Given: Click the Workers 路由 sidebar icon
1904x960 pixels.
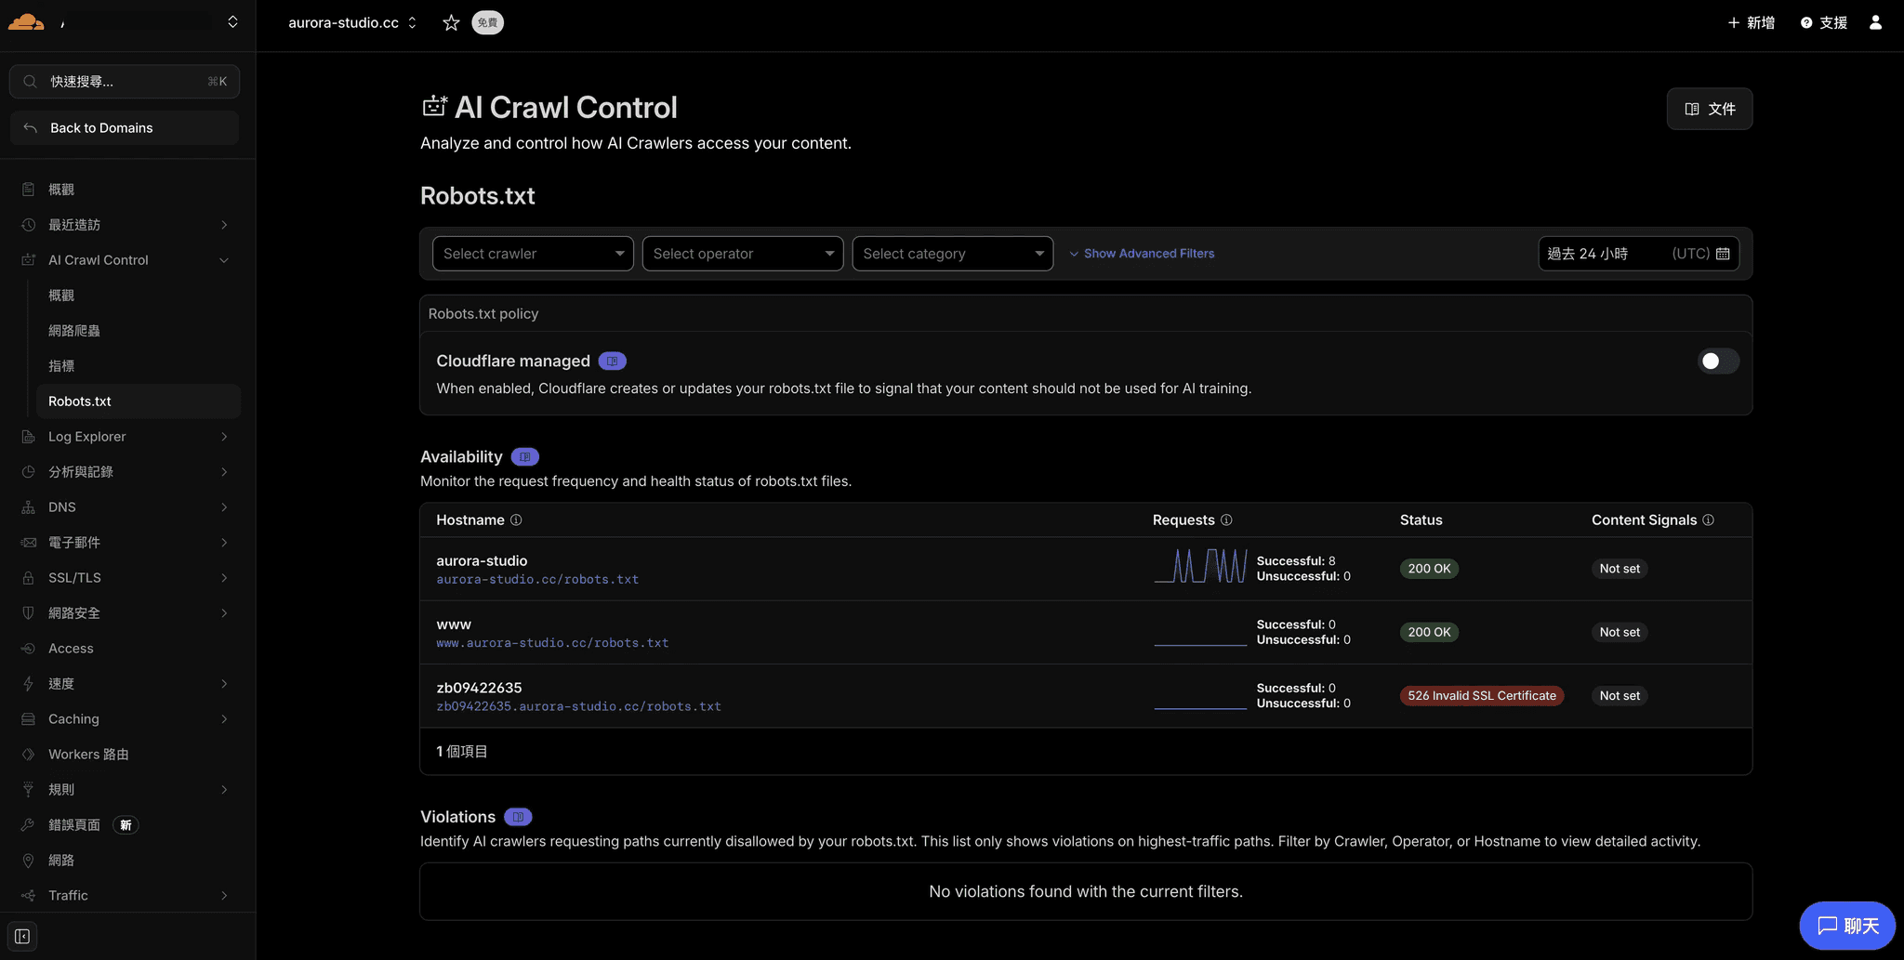Looking at the screenshot, I should [28, 755].
